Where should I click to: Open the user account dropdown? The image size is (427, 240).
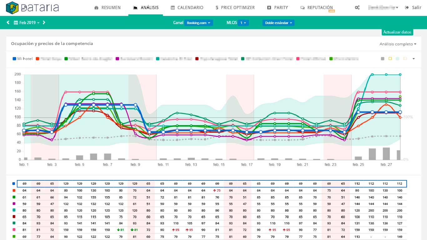click(383, 7)
